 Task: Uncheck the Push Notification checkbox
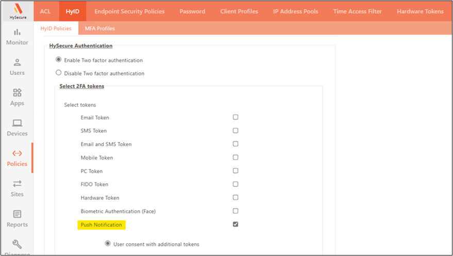(236, 225)
